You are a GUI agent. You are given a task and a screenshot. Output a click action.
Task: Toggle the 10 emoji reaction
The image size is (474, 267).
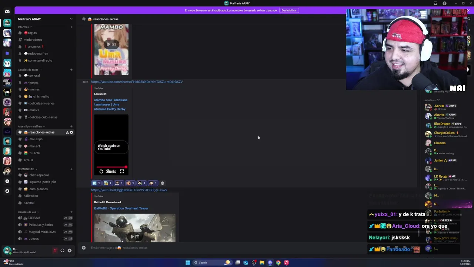tap(96, 183)
